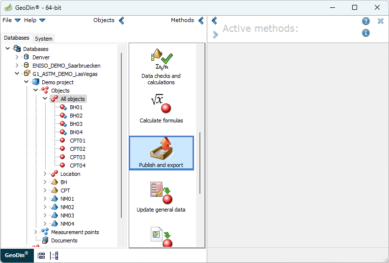Expand the Denver database node
389x263 pixels.
[x=17, y=57]
